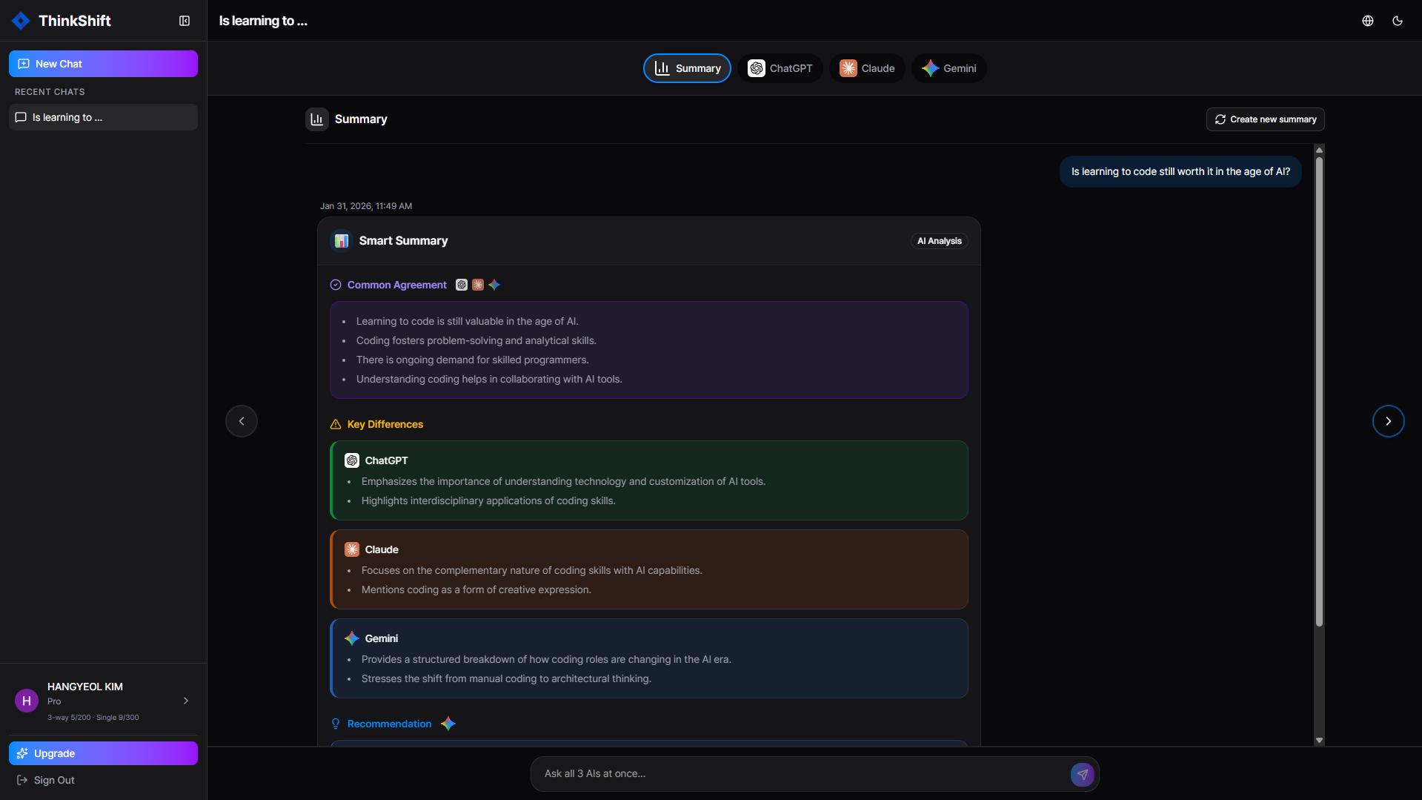Click the send paper-plane icon

(x=1083, y=773)
